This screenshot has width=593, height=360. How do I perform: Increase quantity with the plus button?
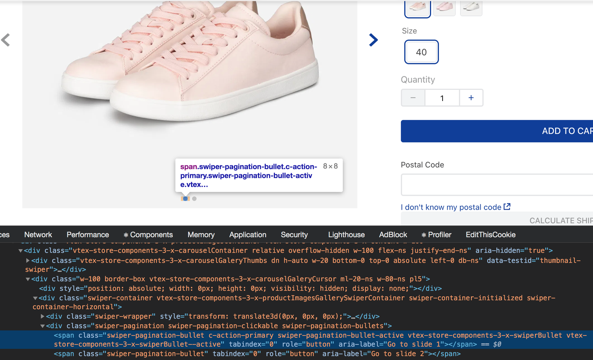click(471, 98)
